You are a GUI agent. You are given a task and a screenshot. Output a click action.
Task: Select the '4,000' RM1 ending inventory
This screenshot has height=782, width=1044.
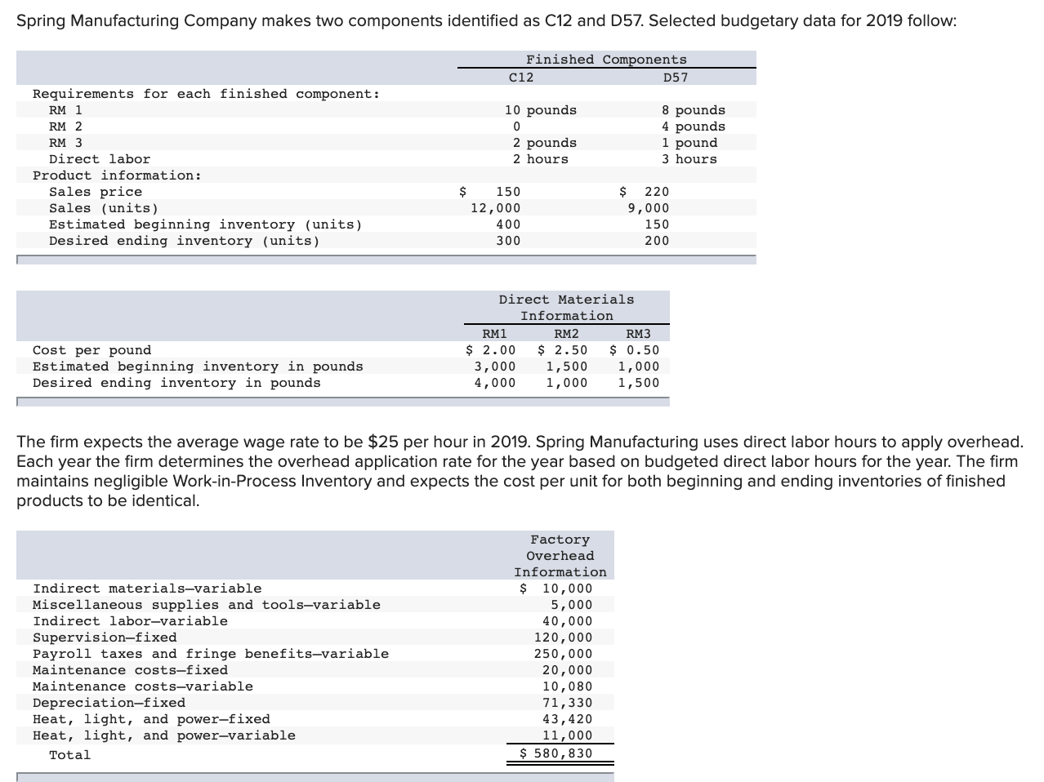coord(495,383)
